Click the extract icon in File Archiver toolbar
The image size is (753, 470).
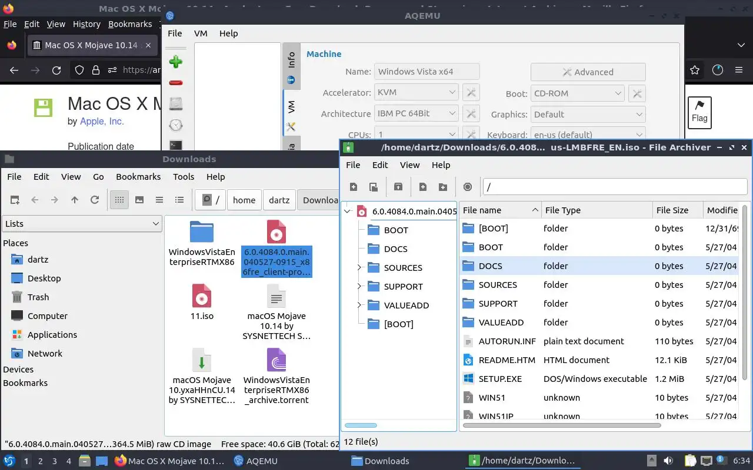point(398,187)
